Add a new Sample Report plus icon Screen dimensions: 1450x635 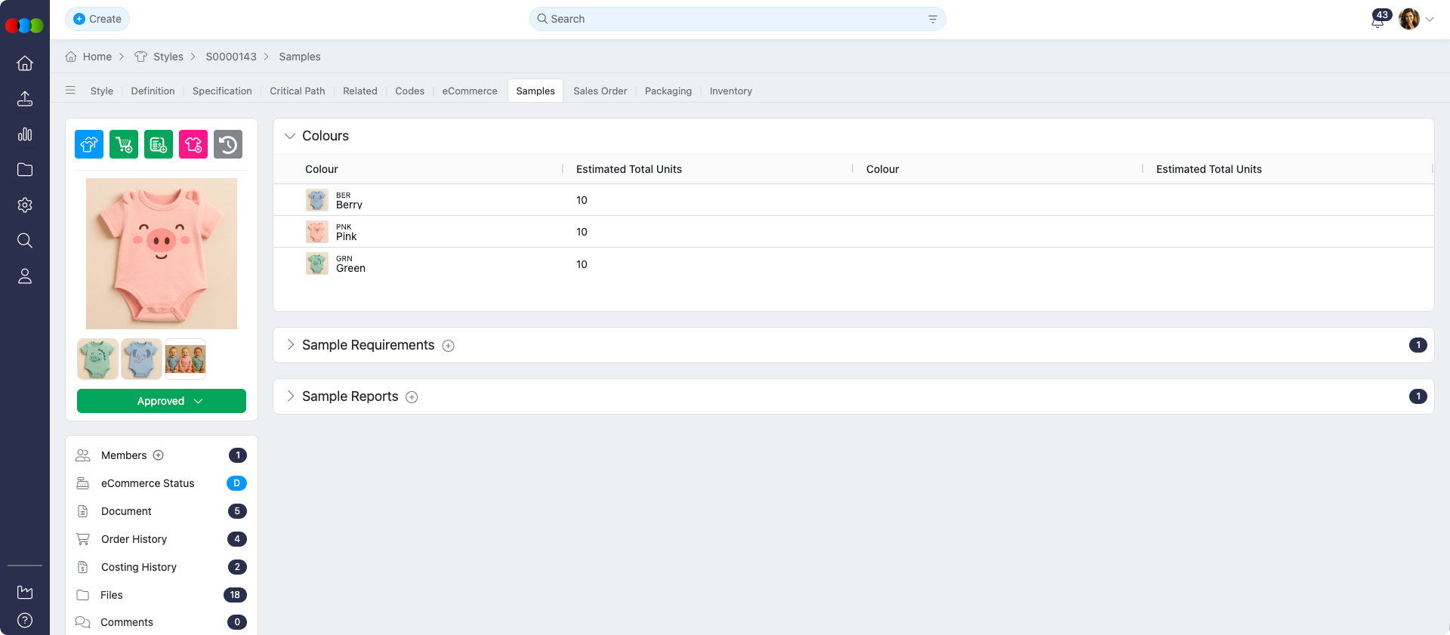pos(412,397)
